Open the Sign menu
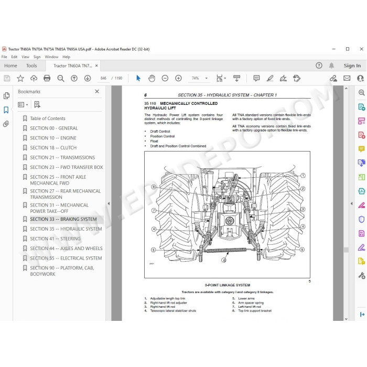Image resolution: width=367 pixels, height=367 pixels. (37, 57)
